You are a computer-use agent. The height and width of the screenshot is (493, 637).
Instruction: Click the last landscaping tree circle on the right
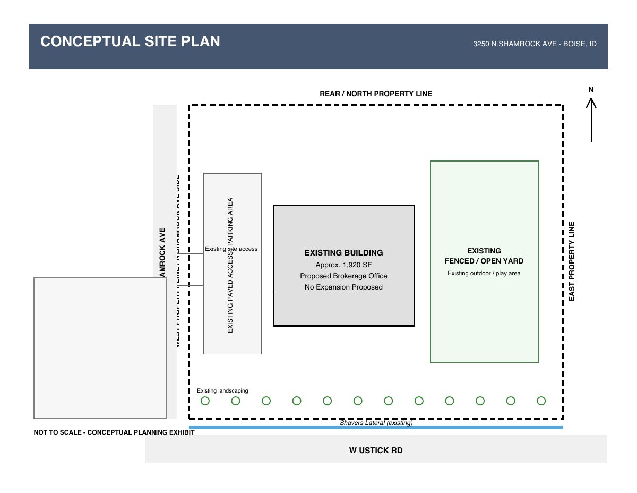pyautogui.click(x=541, y=401)
